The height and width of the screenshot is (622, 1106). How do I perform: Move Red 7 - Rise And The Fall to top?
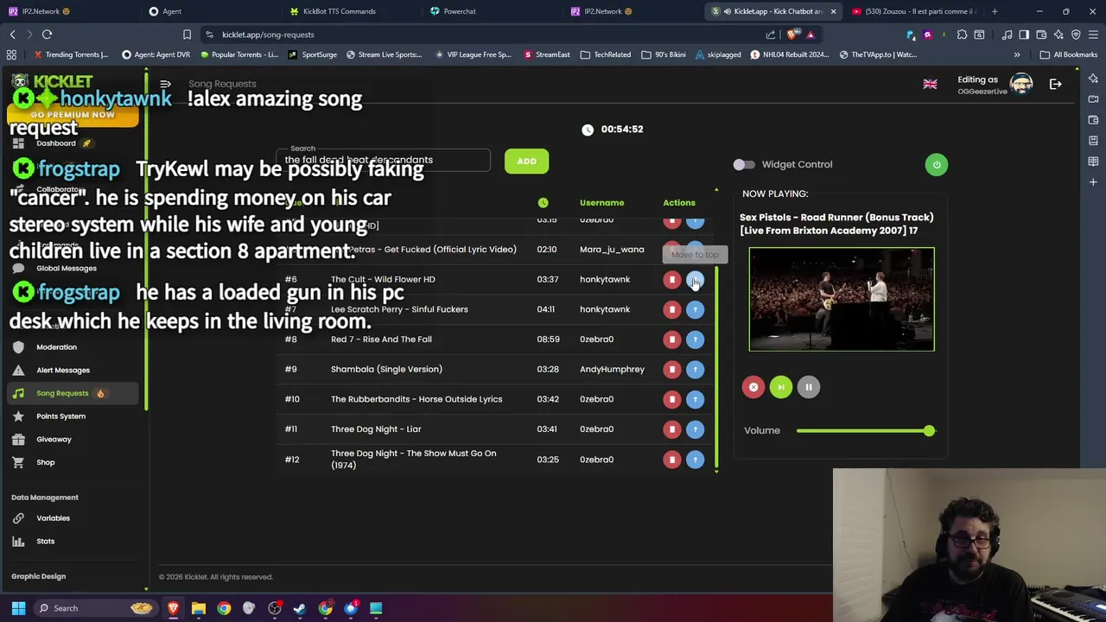(695, 339)
